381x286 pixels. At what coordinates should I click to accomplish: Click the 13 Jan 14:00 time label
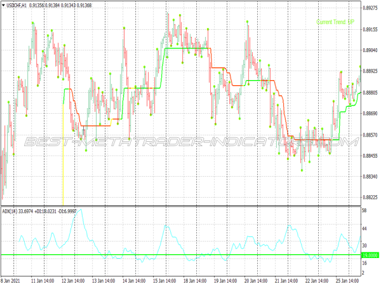pos(104,281)
